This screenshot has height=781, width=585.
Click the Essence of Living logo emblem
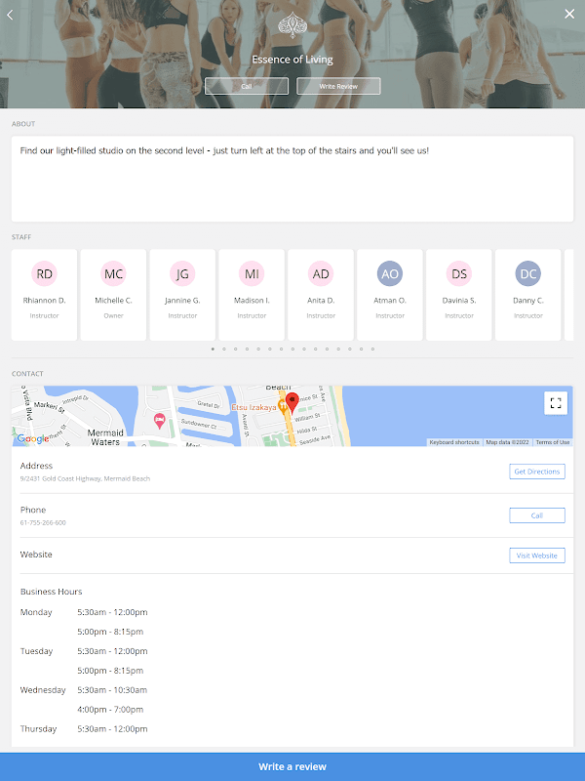point(292,25)
